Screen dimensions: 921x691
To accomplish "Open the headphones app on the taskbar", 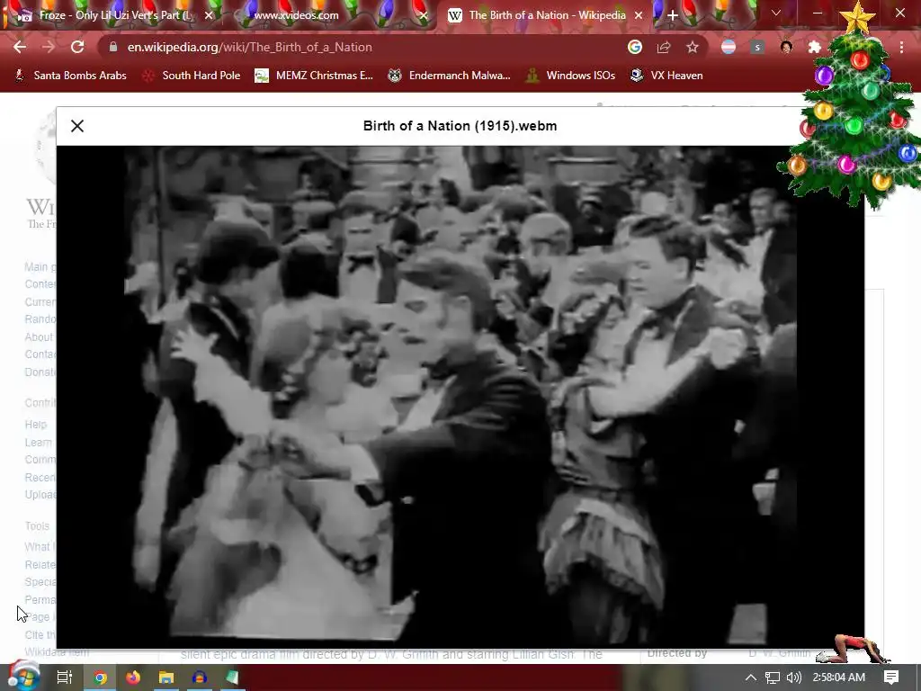I will 199,678.
